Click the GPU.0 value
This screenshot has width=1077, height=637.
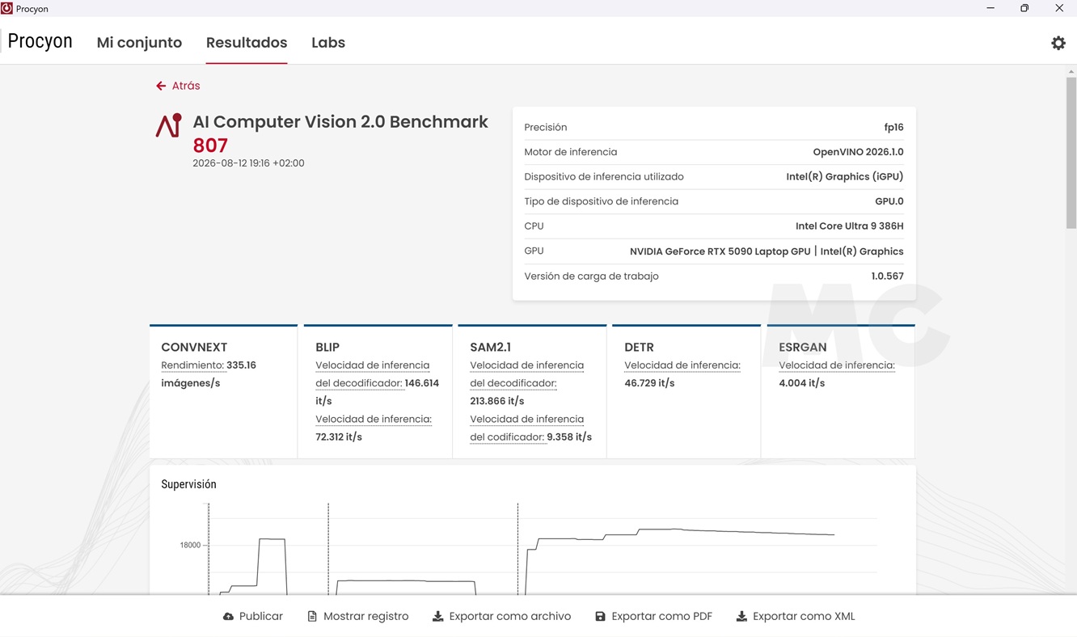889,201
